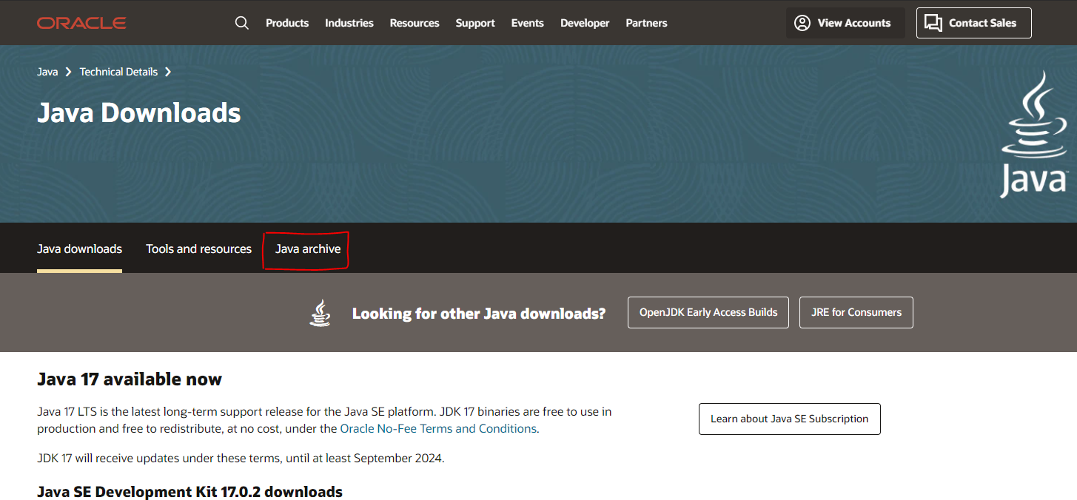Open the Resources menu
1077x500 pixels.
(415, 23)
